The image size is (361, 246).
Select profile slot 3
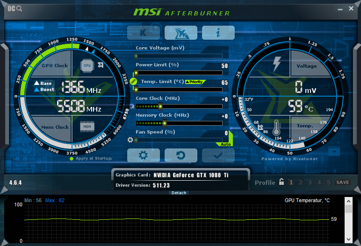310,183
